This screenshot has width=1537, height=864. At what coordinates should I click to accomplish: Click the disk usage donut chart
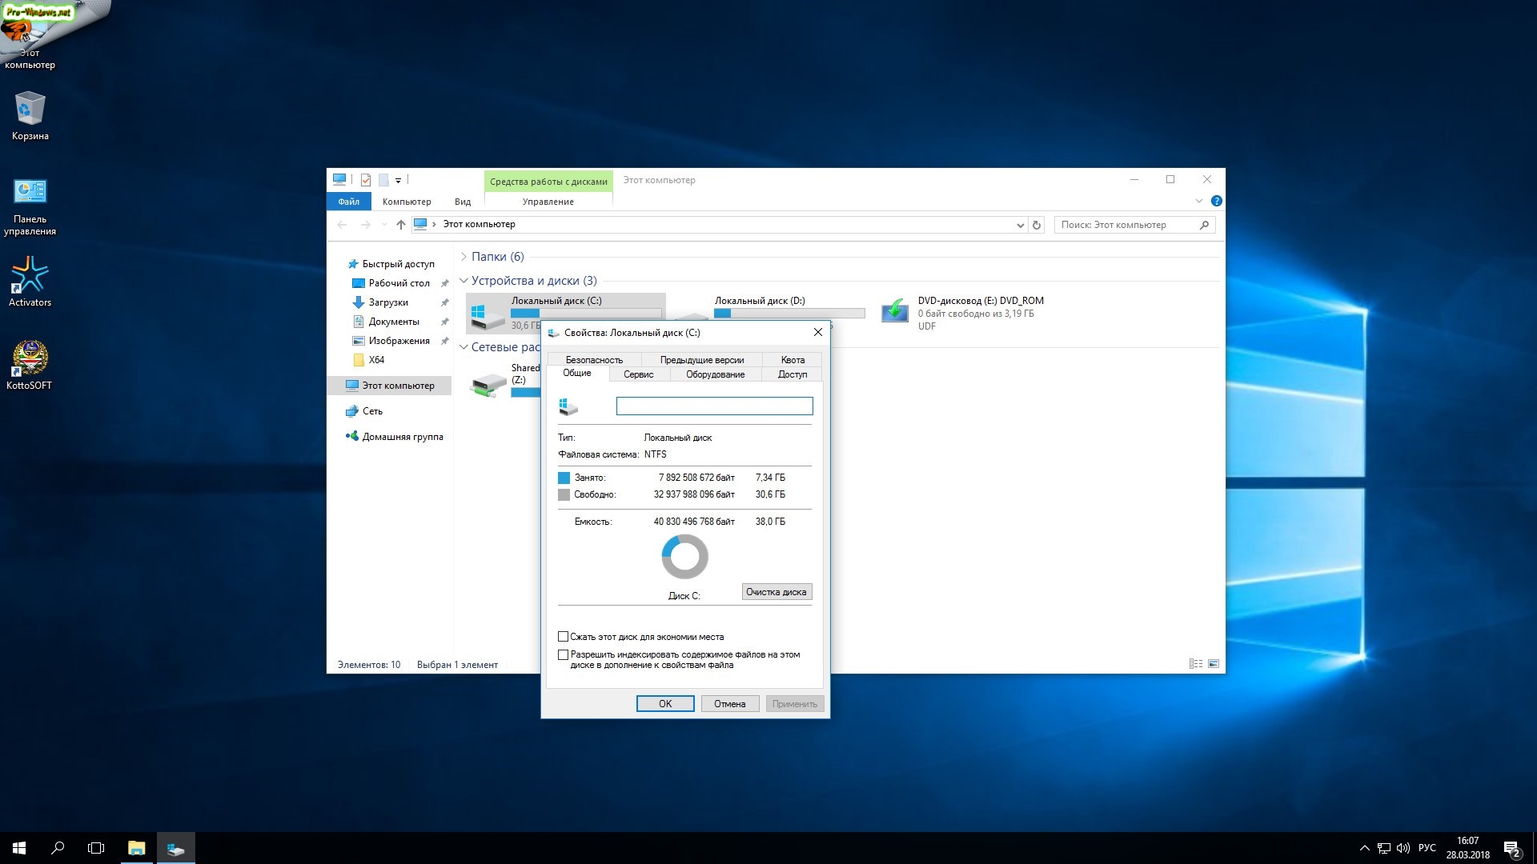tap(684, 557)
